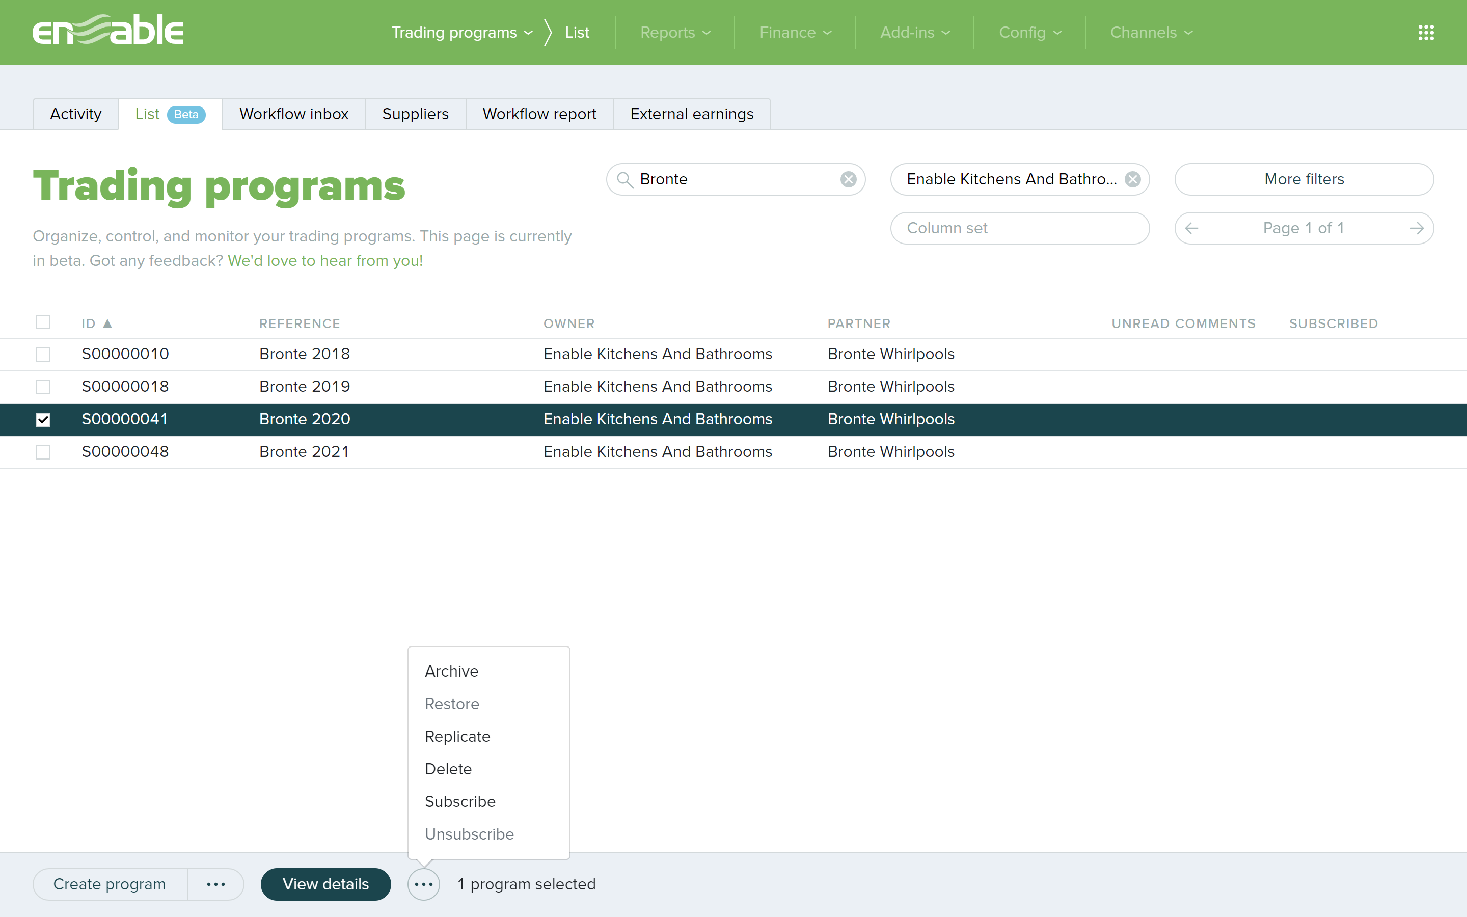
Task: Expand the Reports nav menu
Action: point(675,33)
